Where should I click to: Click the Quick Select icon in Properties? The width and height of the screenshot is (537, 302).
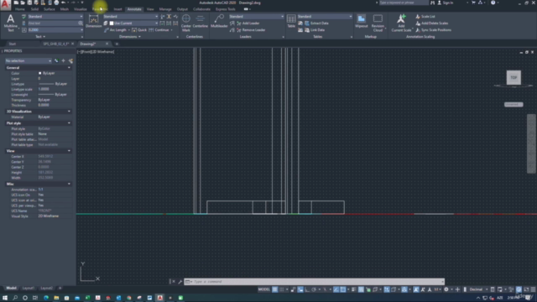point(70,60)
